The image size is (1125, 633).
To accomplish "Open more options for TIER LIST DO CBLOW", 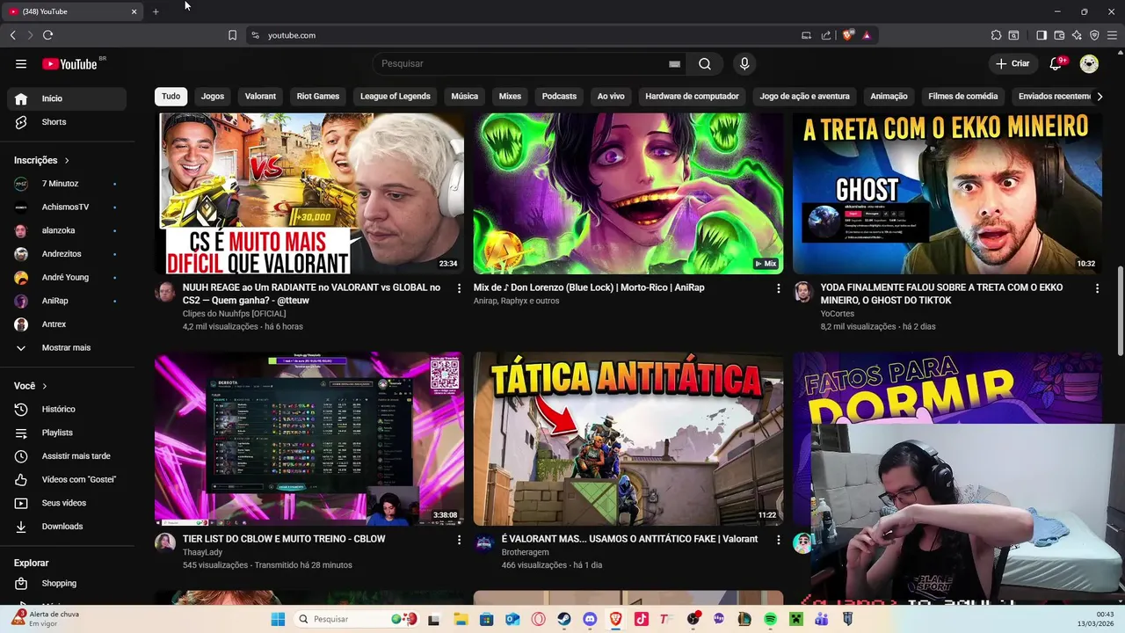I will pos(459,540).
